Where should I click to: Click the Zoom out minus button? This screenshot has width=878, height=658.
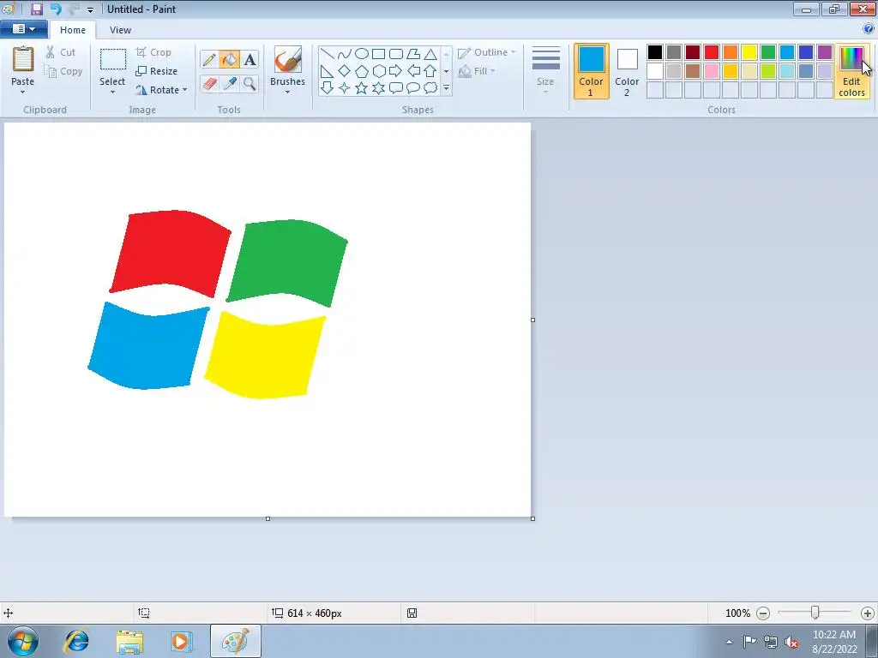pyautogui.click(x=763, y=613)
